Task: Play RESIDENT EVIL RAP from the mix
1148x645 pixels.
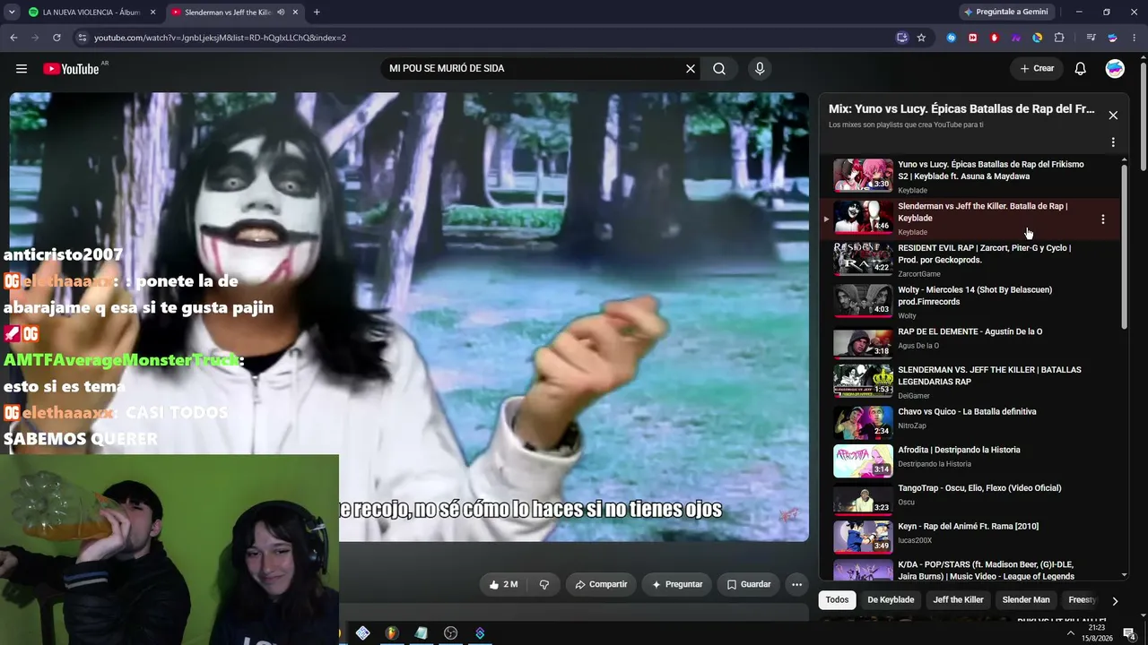Action: 970,260
